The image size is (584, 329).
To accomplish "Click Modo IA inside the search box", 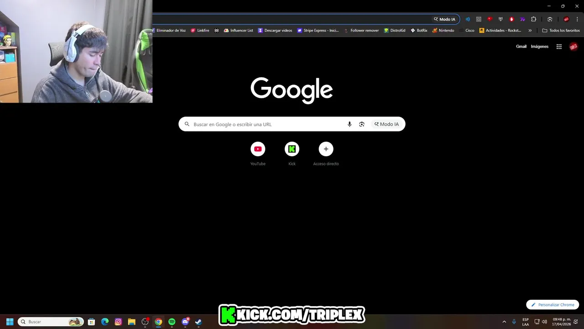I will coord(386,124).
